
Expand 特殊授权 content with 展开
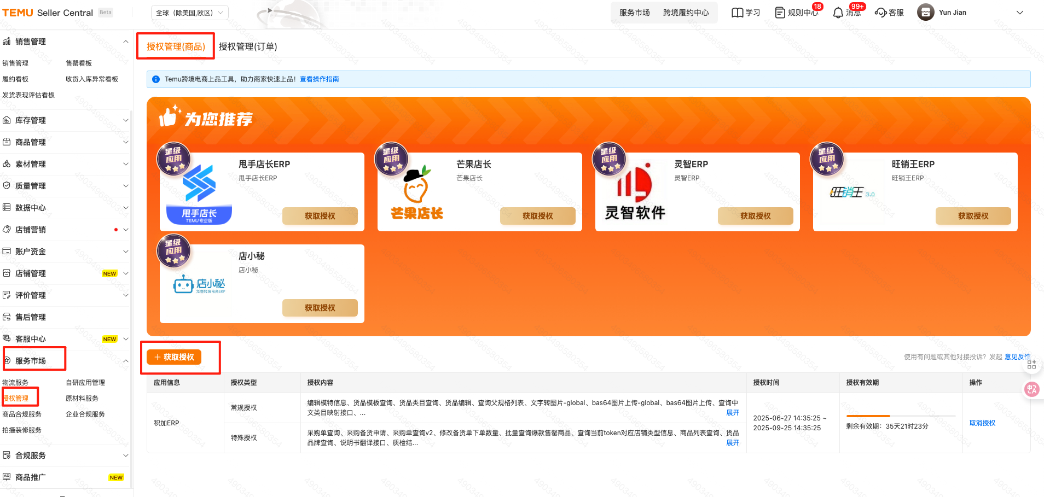coord(733,443)
